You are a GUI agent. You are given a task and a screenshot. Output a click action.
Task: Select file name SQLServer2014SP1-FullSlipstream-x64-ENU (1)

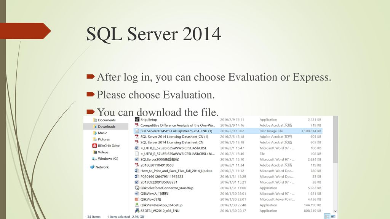pyautogui.click(x=176, y=131)
